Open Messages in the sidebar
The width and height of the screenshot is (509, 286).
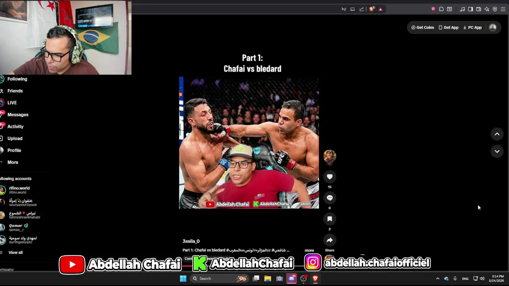pos(14,115)
